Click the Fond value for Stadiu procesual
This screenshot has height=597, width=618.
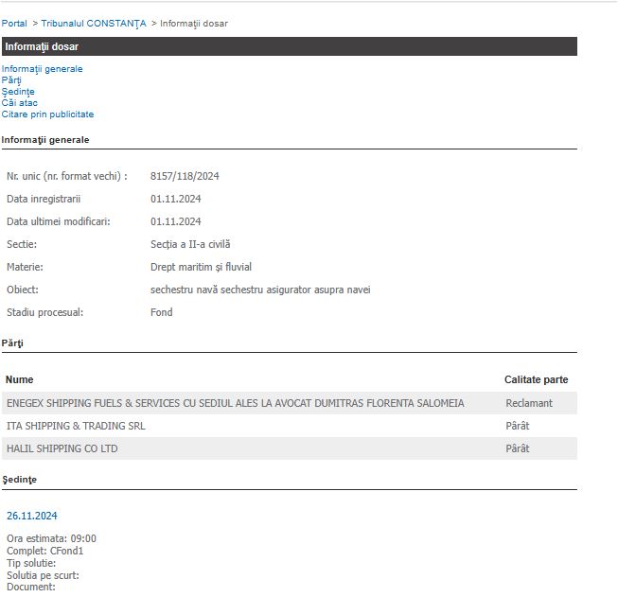(161, 312)
